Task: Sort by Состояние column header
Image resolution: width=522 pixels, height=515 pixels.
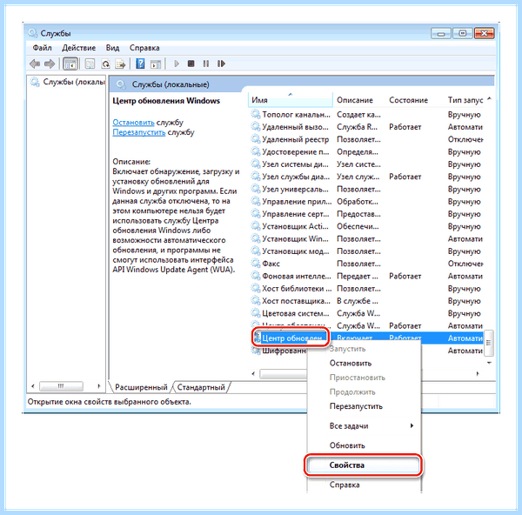Action: click(409, 100)
